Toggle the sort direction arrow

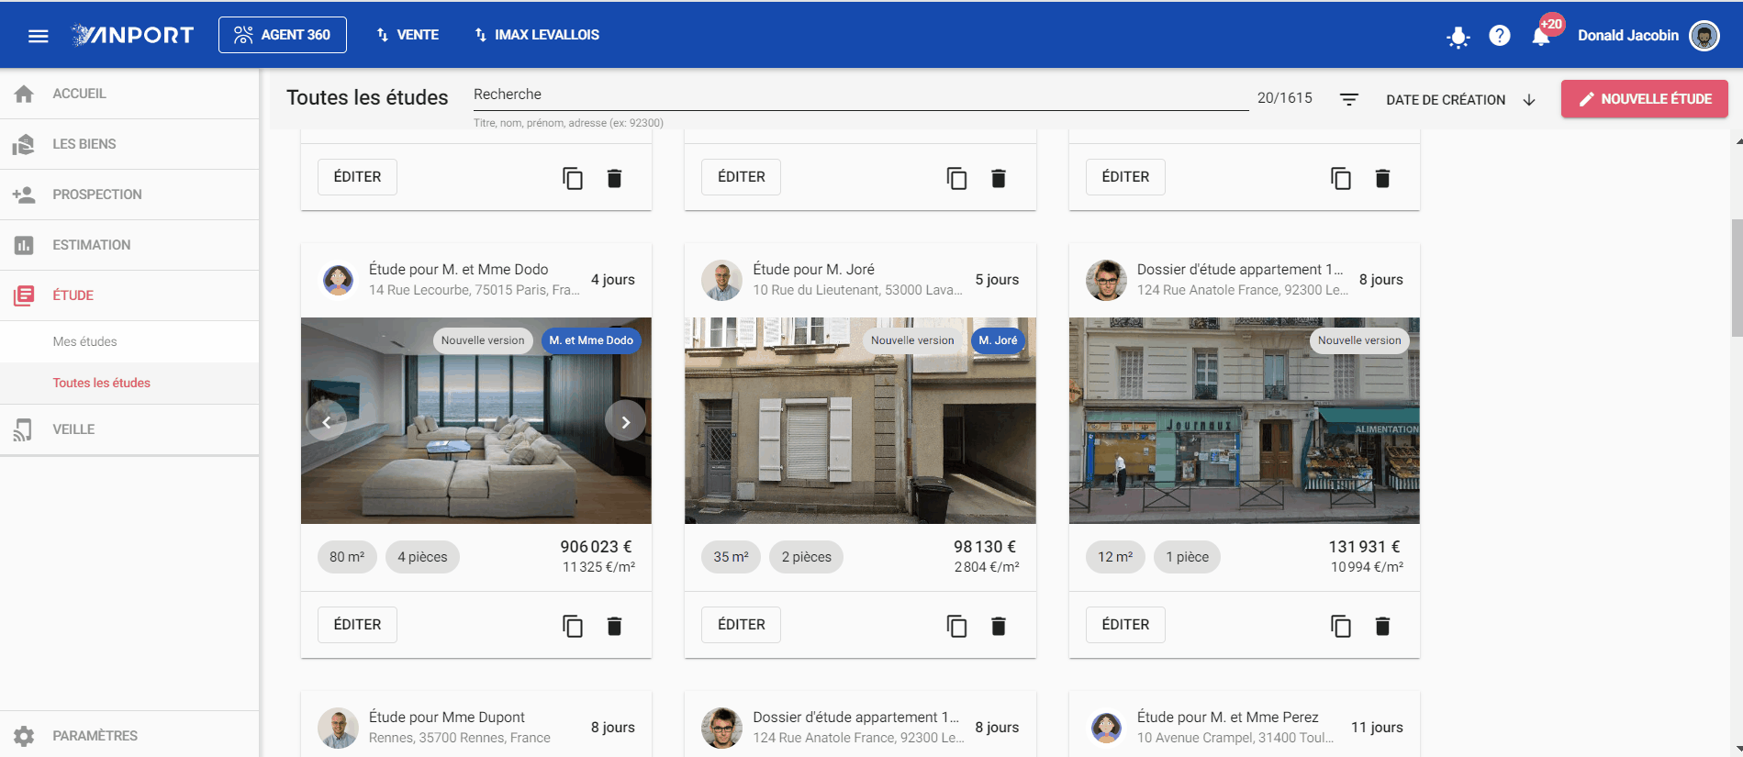pyautogui.click(x=1529, y=100)
